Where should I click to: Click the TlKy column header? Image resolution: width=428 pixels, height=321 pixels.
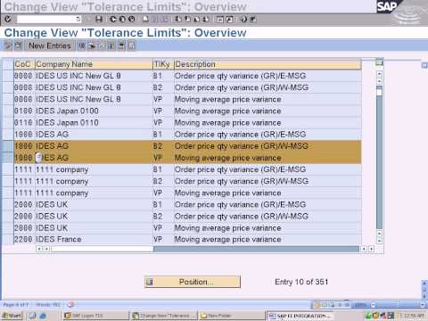click(162, 64)
